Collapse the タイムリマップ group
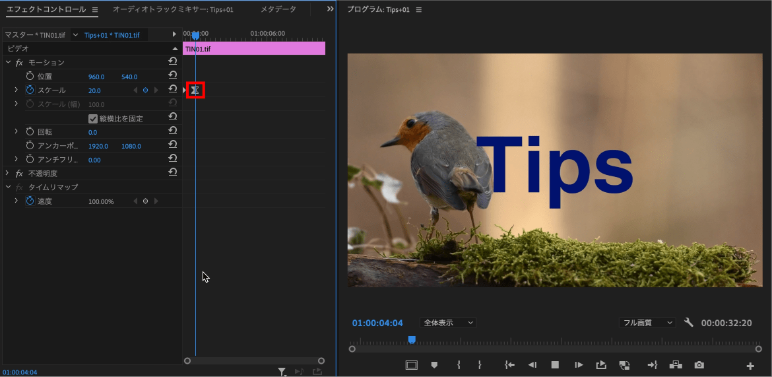Viewport: 772px width, 377px height. [x=8, y=187]
